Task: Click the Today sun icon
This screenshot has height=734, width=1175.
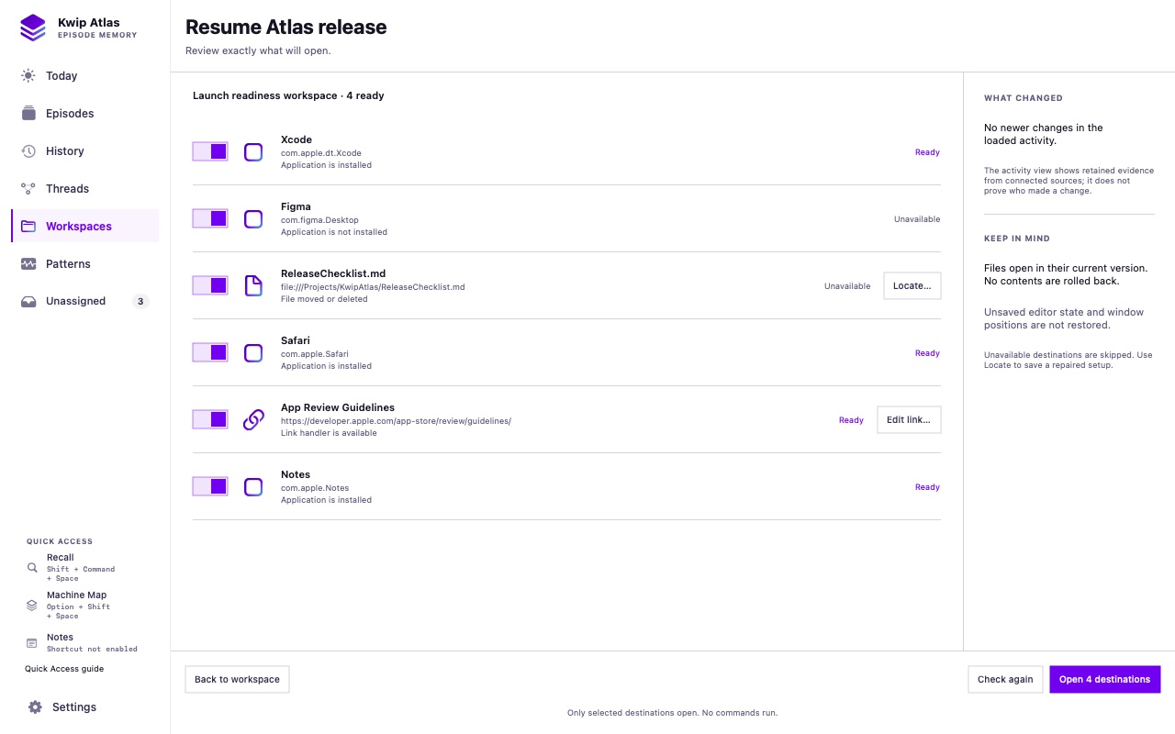Action: point(28,76)
